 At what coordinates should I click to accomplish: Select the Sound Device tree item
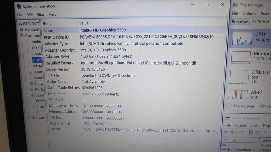pos(37,54)
